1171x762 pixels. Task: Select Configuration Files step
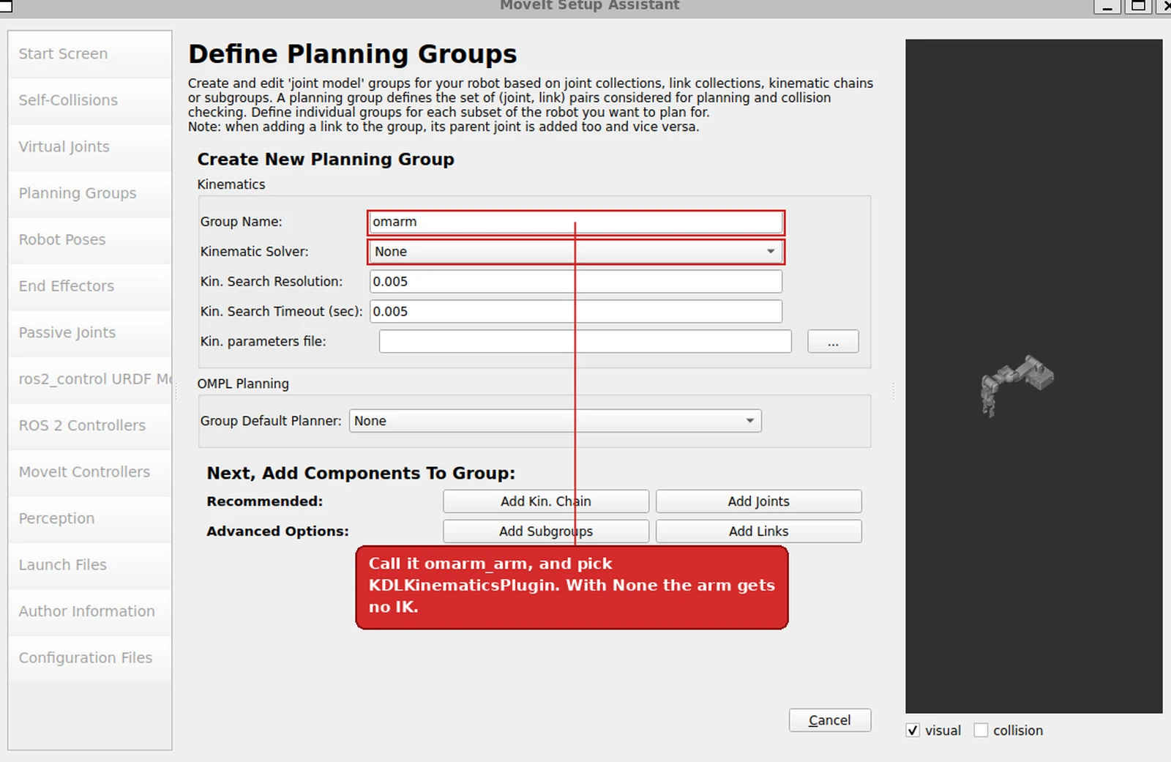90,658
